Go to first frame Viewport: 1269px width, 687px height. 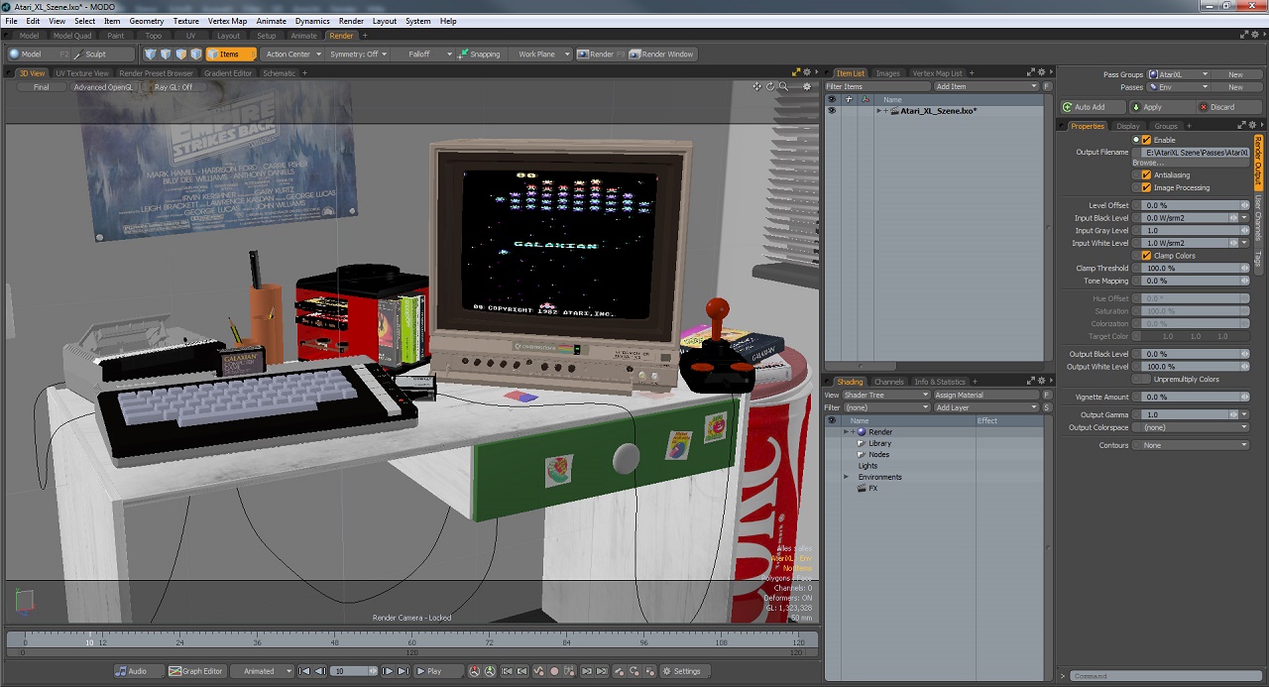(305, 671)
